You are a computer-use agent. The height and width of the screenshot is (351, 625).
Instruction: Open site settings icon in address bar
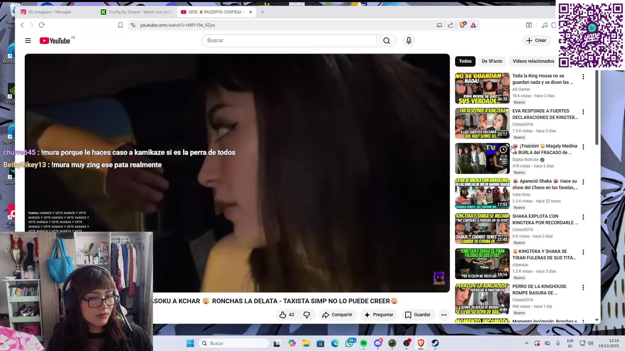tap(133, 25)
